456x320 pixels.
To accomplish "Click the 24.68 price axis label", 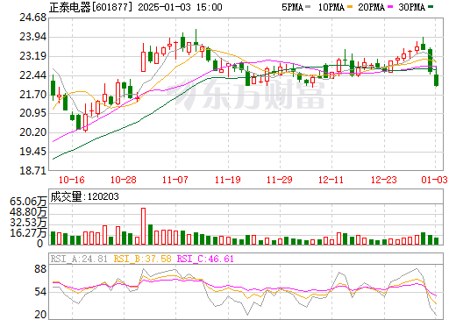I will (x=32, y=18).
